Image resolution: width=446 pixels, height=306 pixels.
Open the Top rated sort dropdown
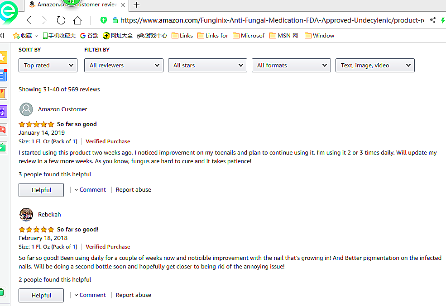pyautogui.click(x=48, y=66)
